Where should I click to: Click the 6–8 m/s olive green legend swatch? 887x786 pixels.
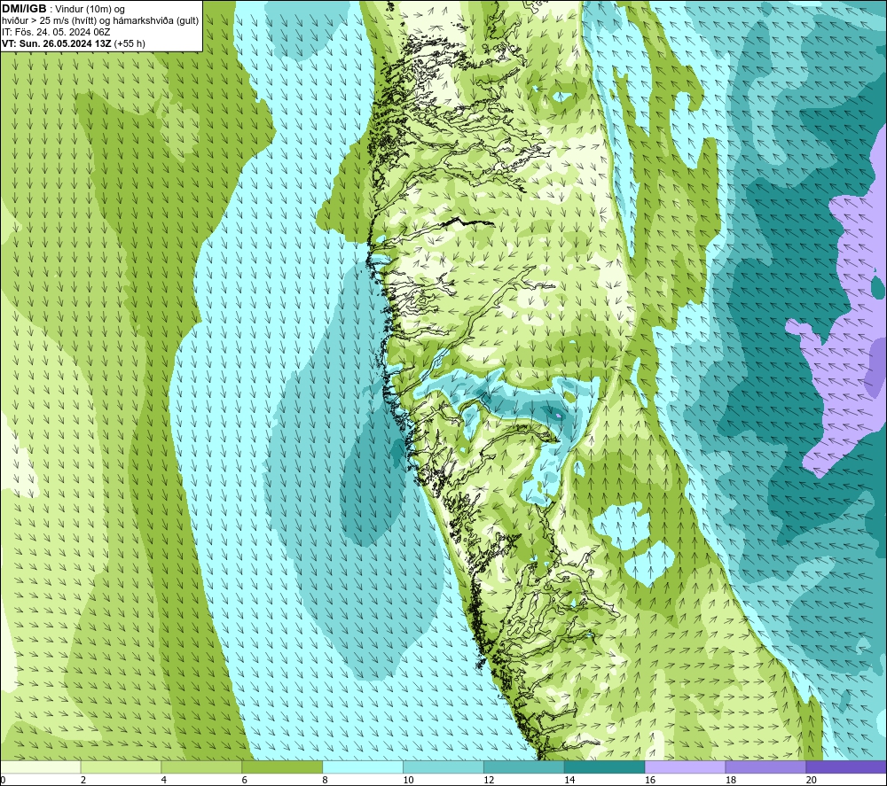coord(282,767)
